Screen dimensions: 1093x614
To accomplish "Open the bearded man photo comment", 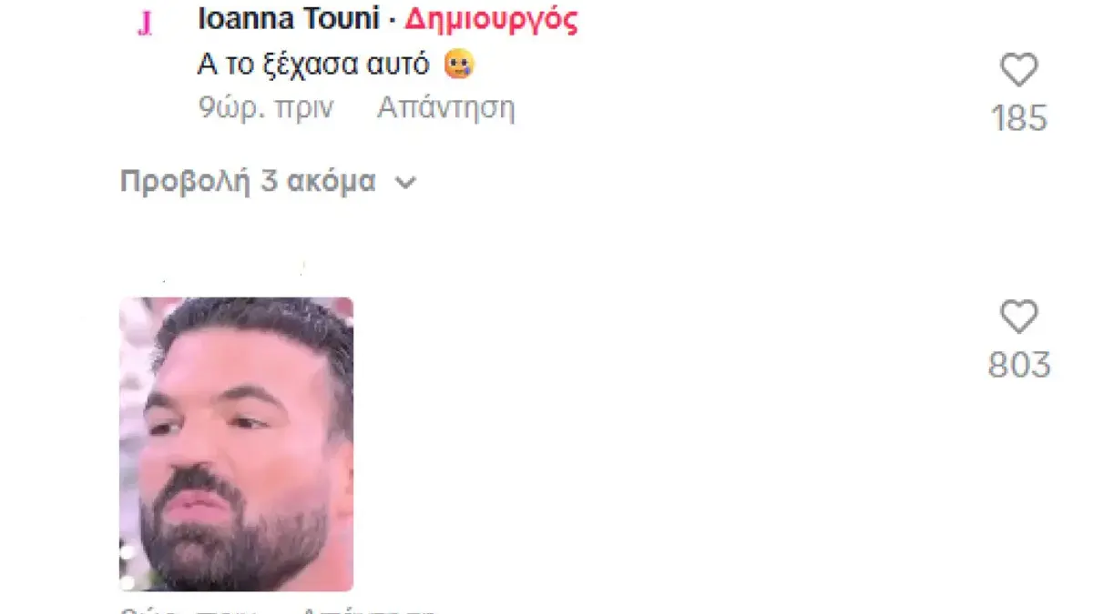I will pyautogui.click(x=236, y=444).
